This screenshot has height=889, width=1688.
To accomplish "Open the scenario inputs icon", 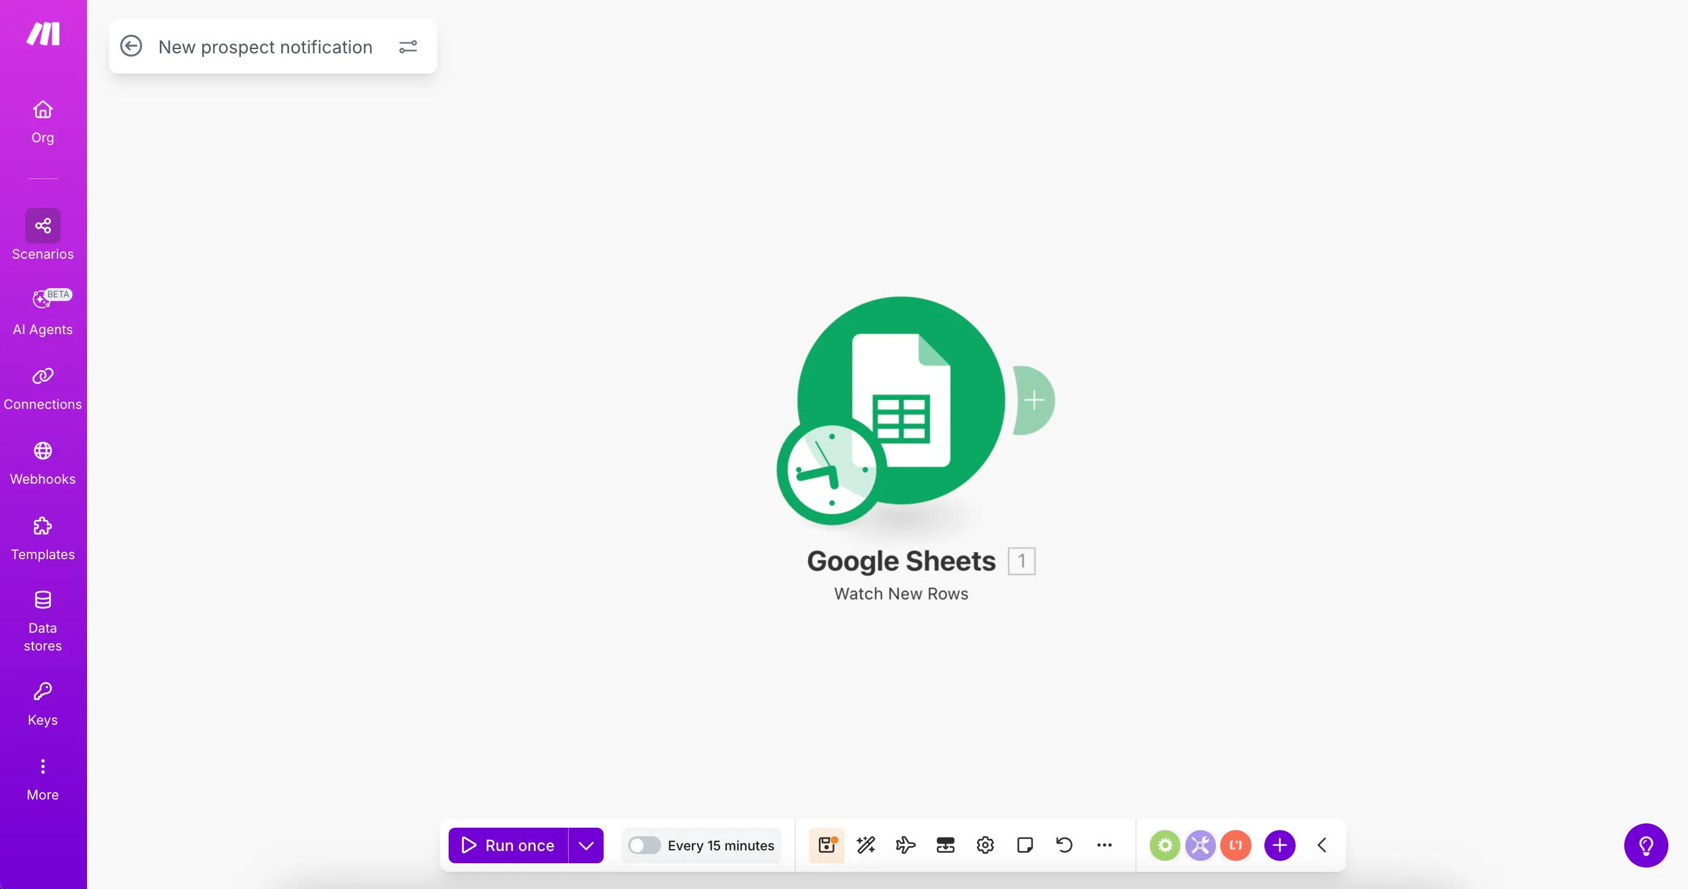I will click(x=946, y=845).
